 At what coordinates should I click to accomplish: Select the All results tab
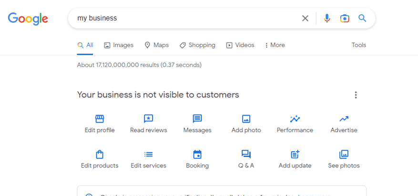click(x=85, y=45)
